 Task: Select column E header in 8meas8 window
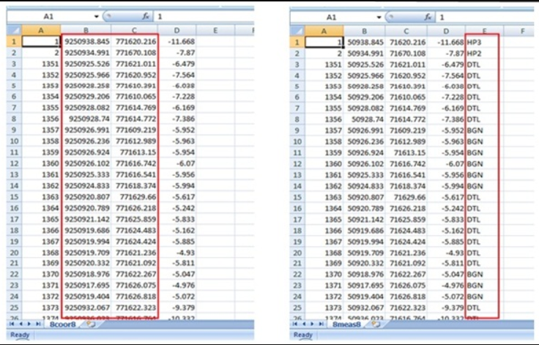pyautogui.click(x=484, y=31)
